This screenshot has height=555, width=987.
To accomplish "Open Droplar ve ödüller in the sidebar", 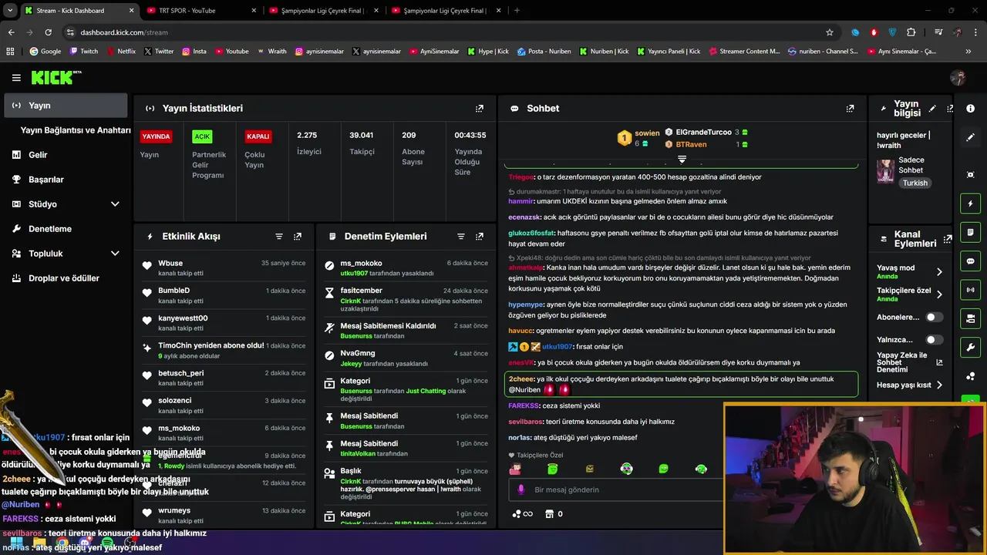I will (66, 278).
